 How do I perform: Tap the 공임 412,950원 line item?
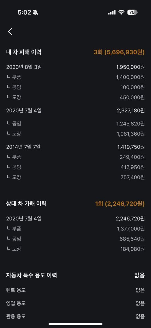[x=75, y=167]
